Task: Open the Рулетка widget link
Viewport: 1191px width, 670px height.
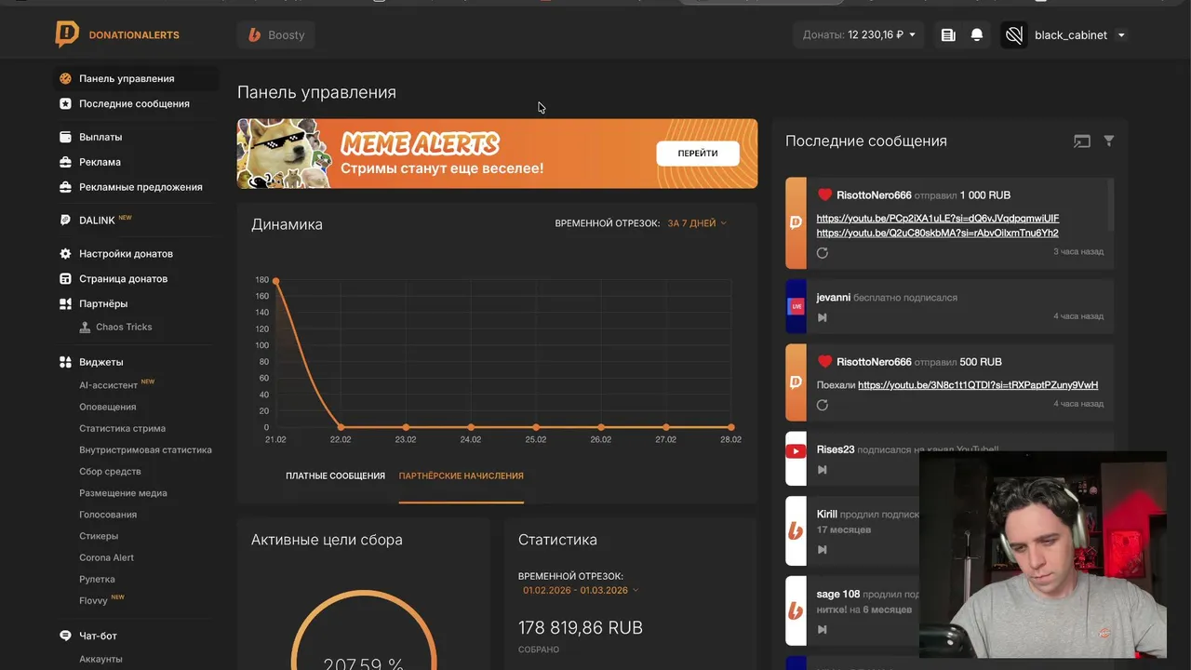Action: 97,579
